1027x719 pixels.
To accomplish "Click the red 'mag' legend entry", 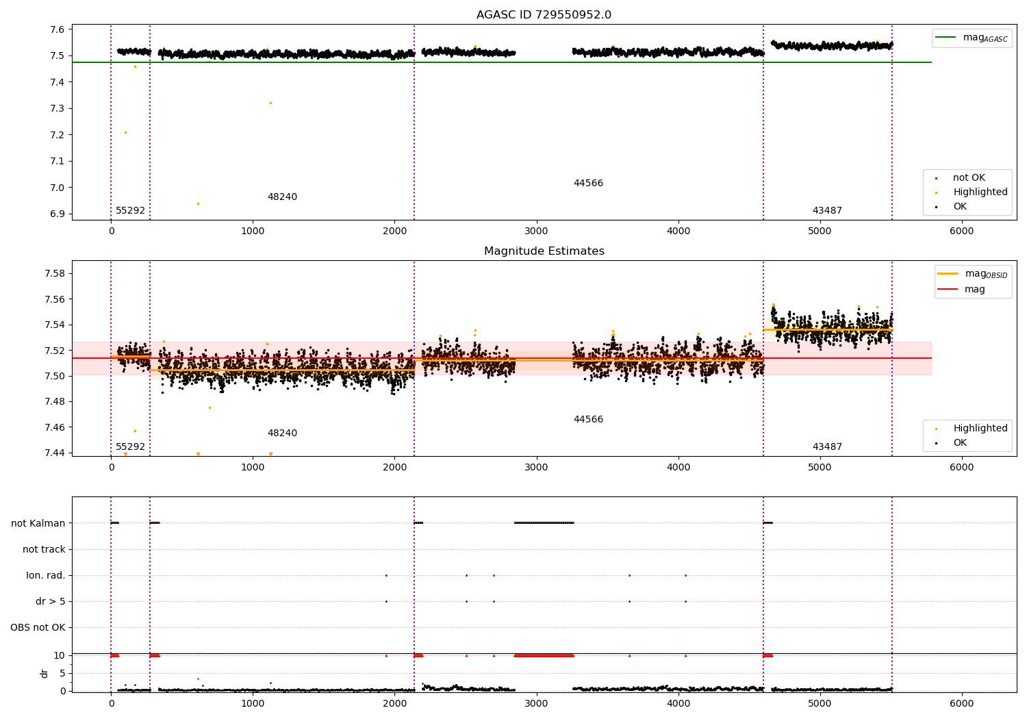I will 962,290.
